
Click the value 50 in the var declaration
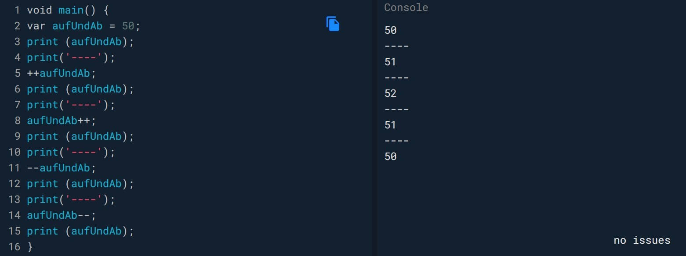point(128,26)
